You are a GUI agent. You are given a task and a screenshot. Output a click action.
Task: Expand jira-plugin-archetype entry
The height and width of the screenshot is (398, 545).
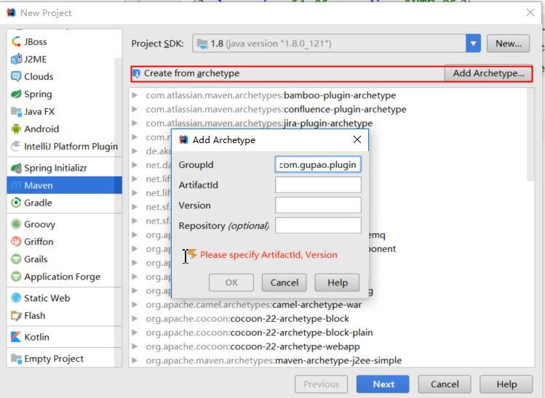coord(135,123)
